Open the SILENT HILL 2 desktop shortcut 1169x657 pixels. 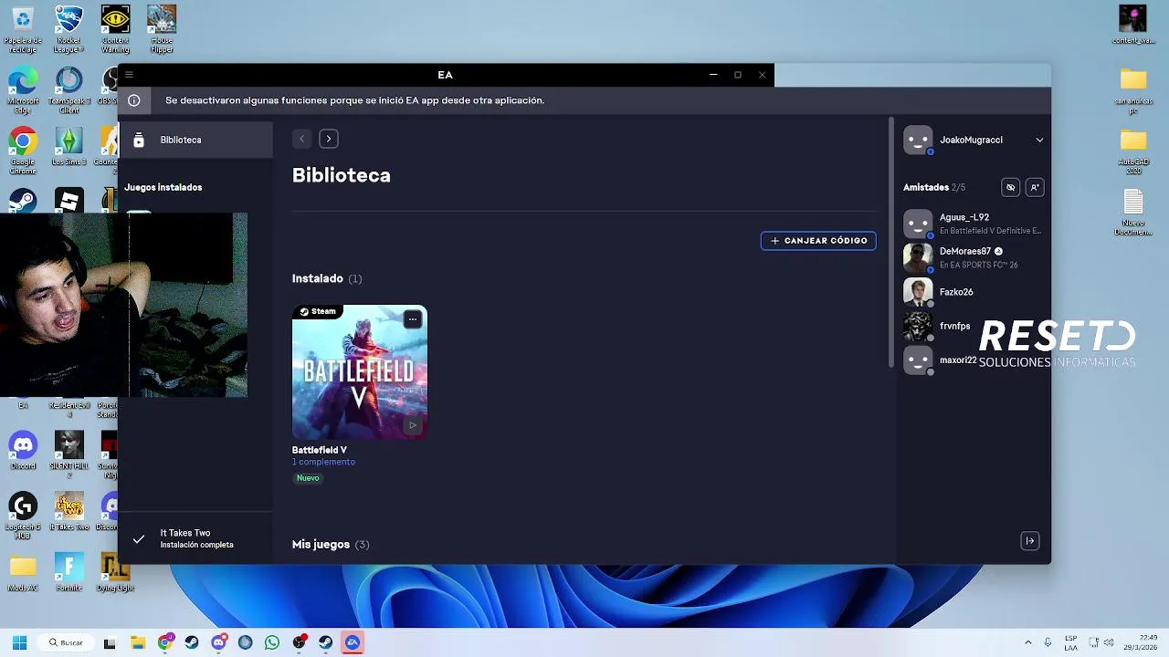point(69,454)
